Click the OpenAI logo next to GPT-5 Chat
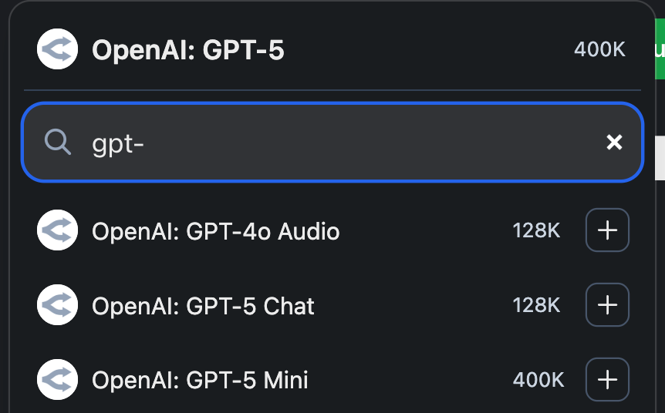Image resolution: width=665 pixels, height=413 pixels. (57, 305)
